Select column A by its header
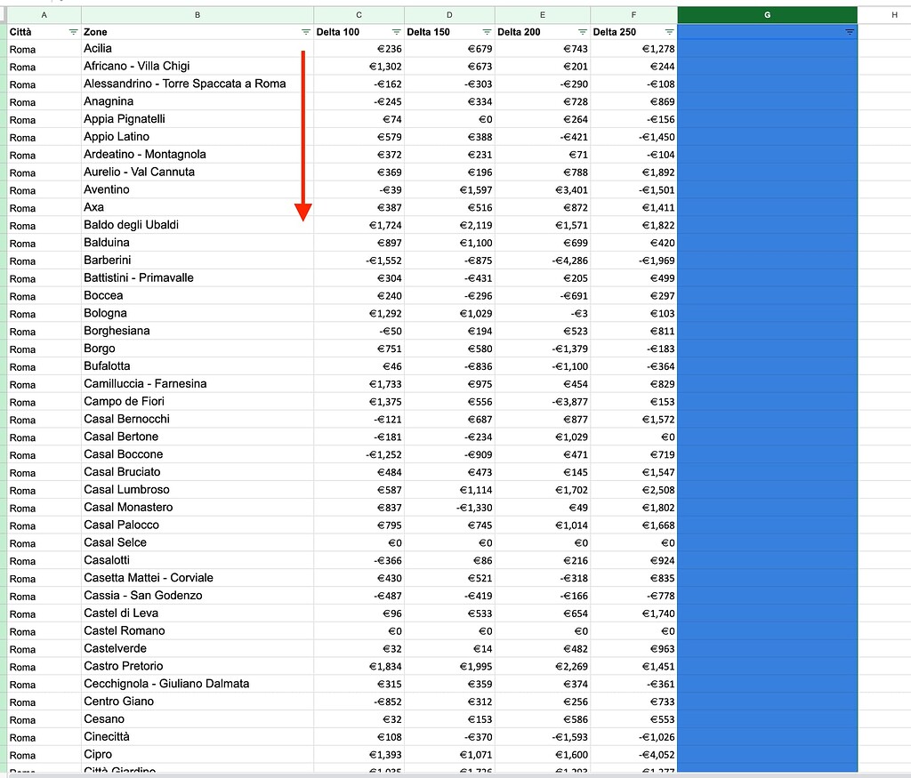Viewport: 911px width, 778px height. [x=43, y=14]
